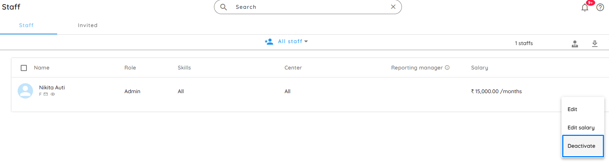Open the organization hierarchy icon
Screen dimensions: 609x168
575,44
